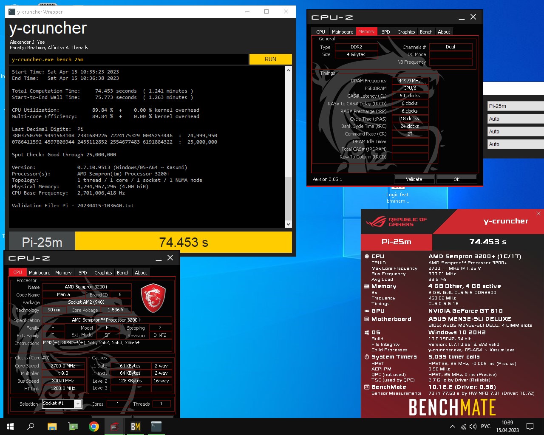The image size is (544, 435).
Task: Open the third Auto dropdown in background window
Action: [x=516, y=144]
